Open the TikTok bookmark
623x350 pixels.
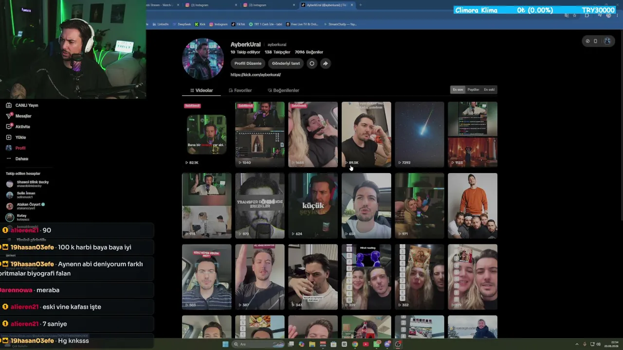[238, 24]
